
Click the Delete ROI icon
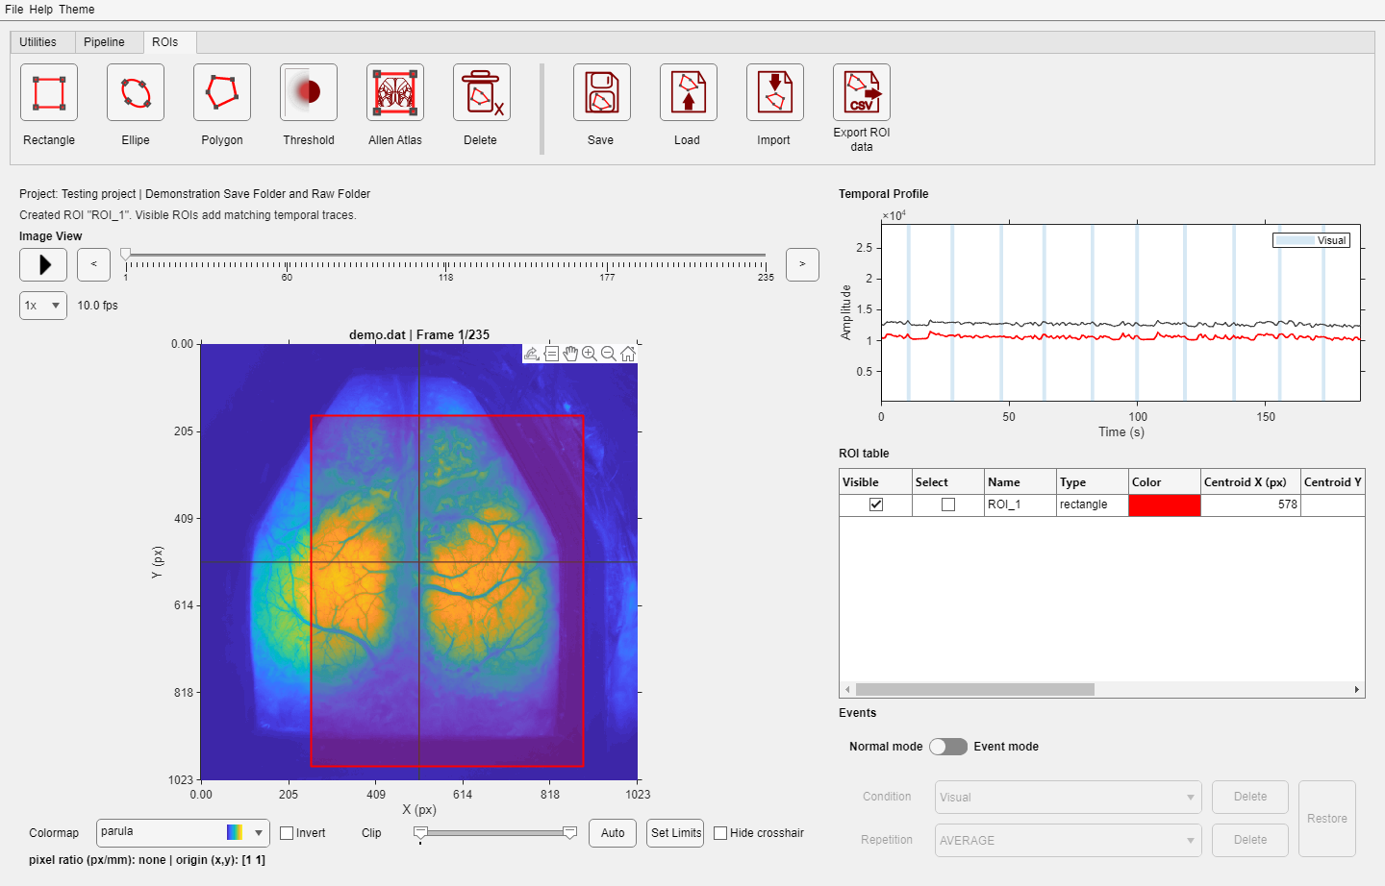[482, 92]
